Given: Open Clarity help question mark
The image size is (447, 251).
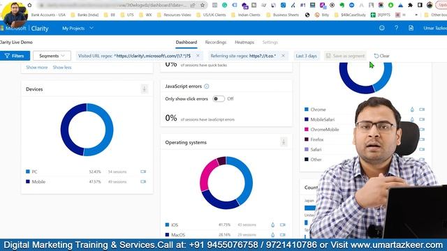Looking at the screenshot, I should pos(396,28).
